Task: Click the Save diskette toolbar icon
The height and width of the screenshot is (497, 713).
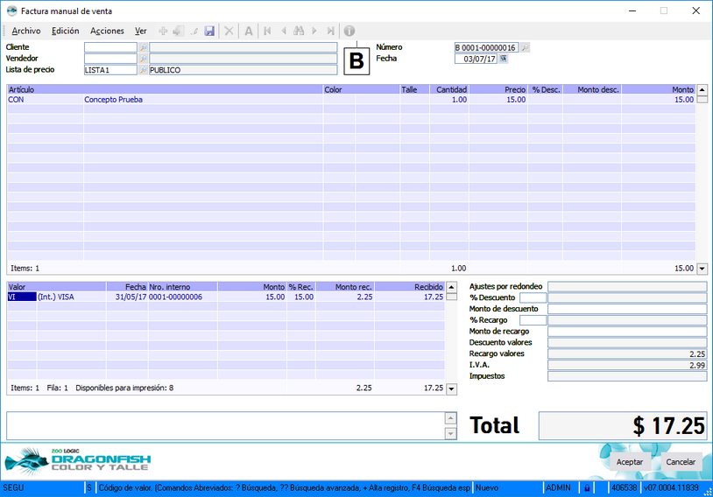Action: [x=209, y=31]
